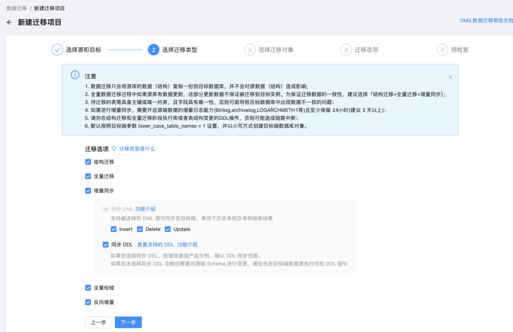The width and height of the screenshot is (513, 332).
Task: Toggle the Delete DML checkbox
Action: click(140, 229)
